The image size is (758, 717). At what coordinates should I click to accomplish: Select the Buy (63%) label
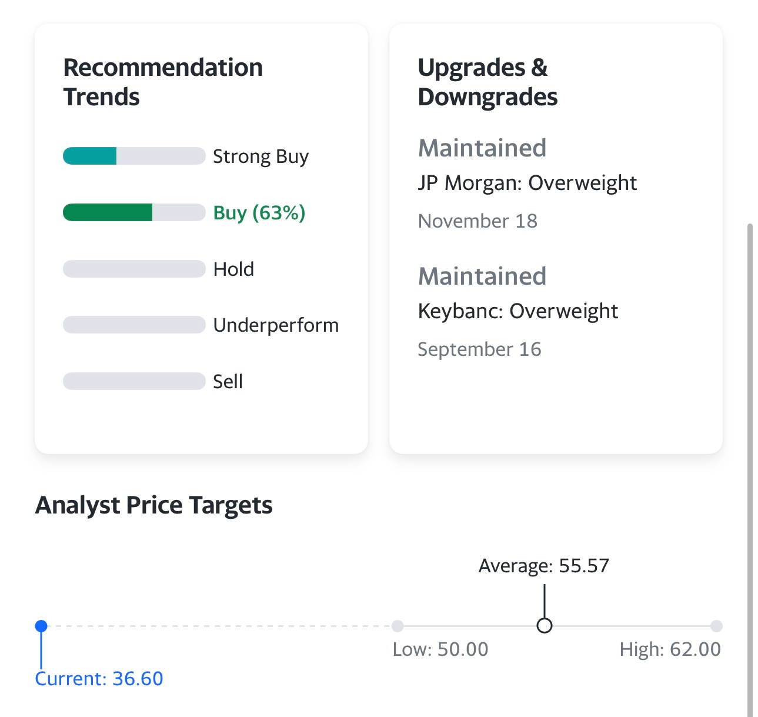(x=259, y=213)
